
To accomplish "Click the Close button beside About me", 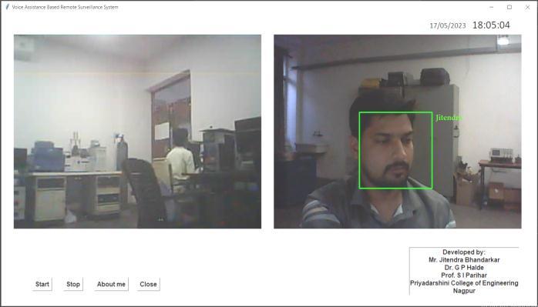I will point(148,284).
